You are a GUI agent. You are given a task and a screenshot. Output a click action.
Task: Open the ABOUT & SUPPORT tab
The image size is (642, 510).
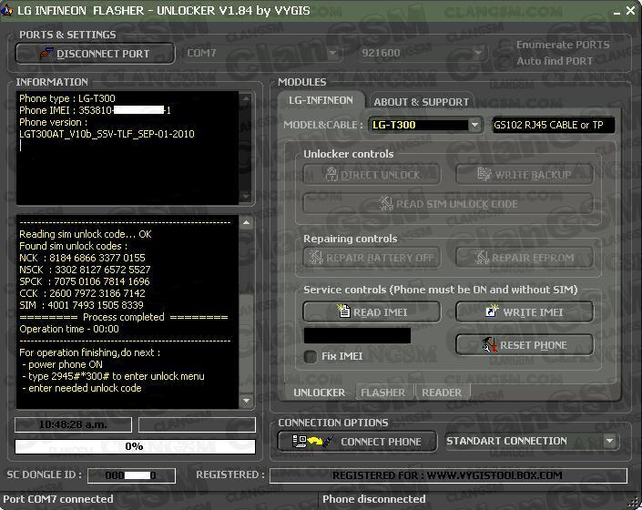tap(422, 102)
